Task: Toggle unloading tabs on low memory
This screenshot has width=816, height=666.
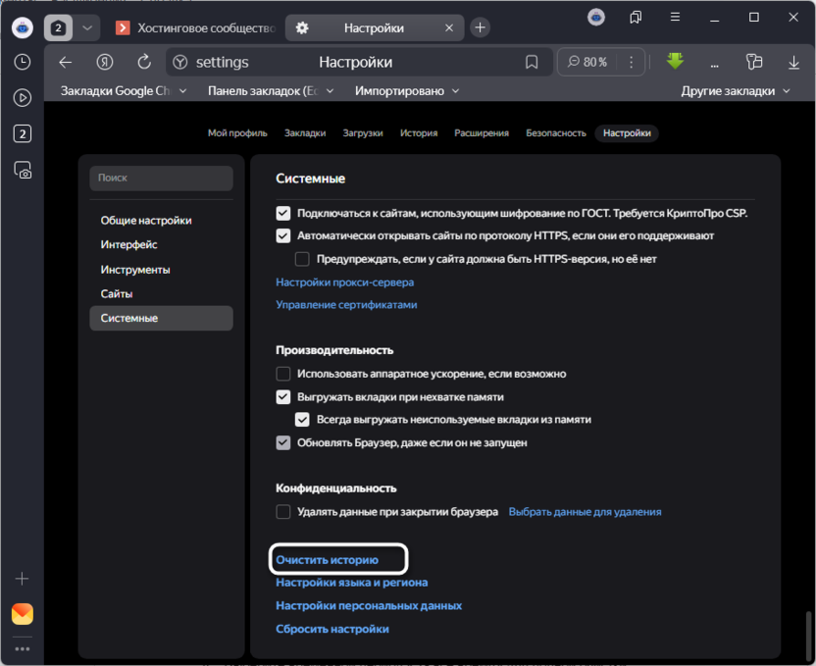Action: (x=283, y=397)
